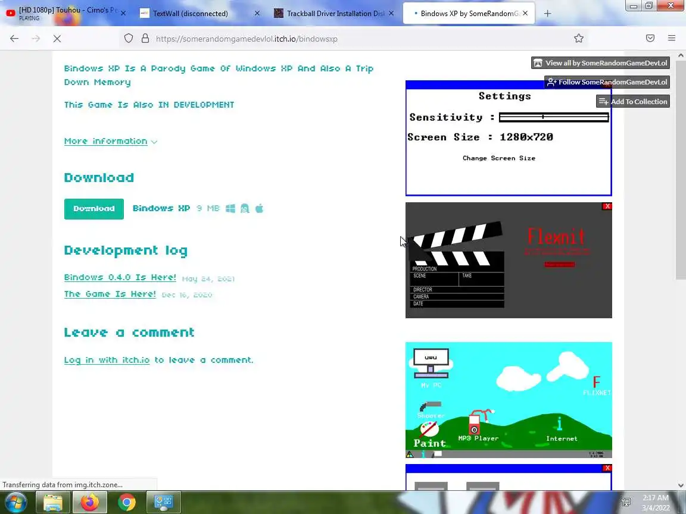686x514 pixels.
Task: Open the Save to Pocket icon
Action: 650,39
